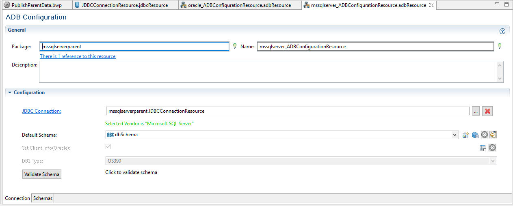Click the yellow arrow page icon beside Default Schema
This screenshot has width=513, height=206.
pyautogui.click(x=493, y=135)
